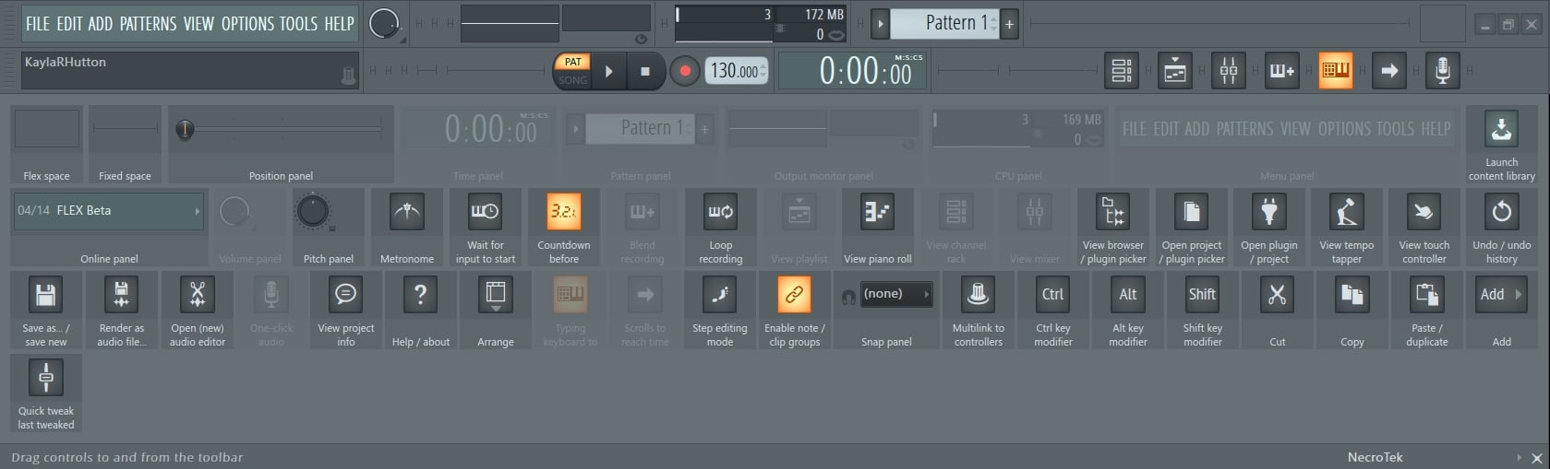Expand the Add dropdown arrow
Image resolution: width=1550 pixels, height=469 pixels.
(1518, 295)
